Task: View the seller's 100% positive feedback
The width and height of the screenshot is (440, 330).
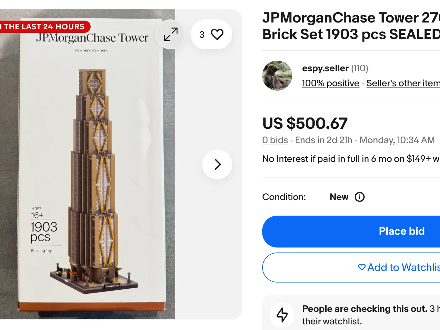Action: click(x=330, y=83)
